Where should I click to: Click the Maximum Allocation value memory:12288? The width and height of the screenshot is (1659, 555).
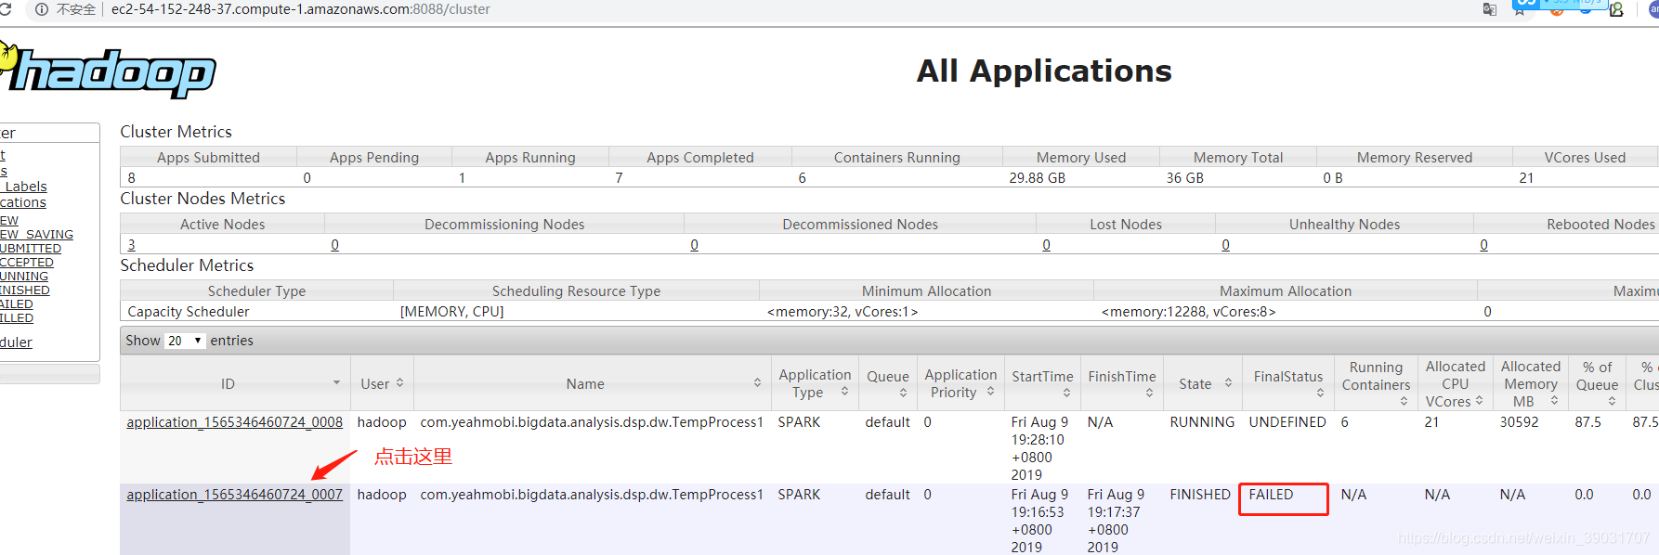1189,312
